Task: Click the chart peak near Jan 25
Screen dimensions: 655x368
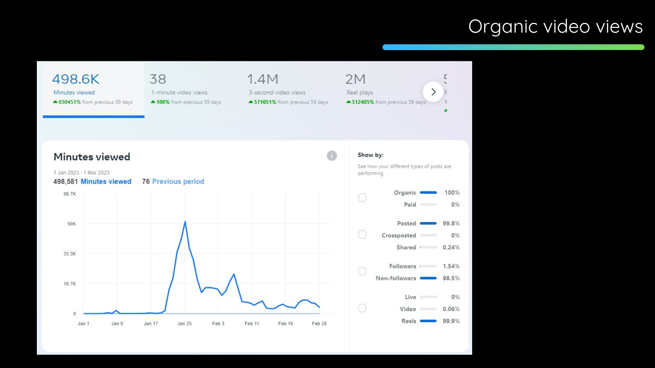Action: 185,222
